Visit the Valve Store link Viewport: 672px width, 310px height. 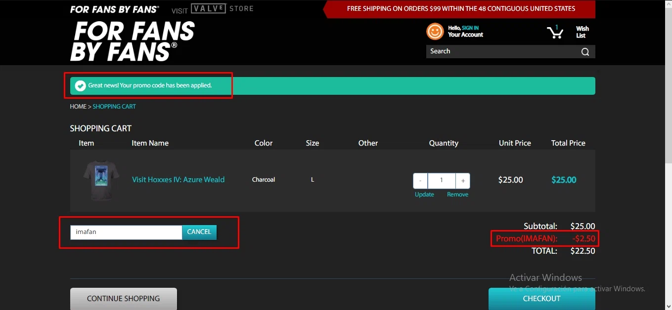coord(213,9)
